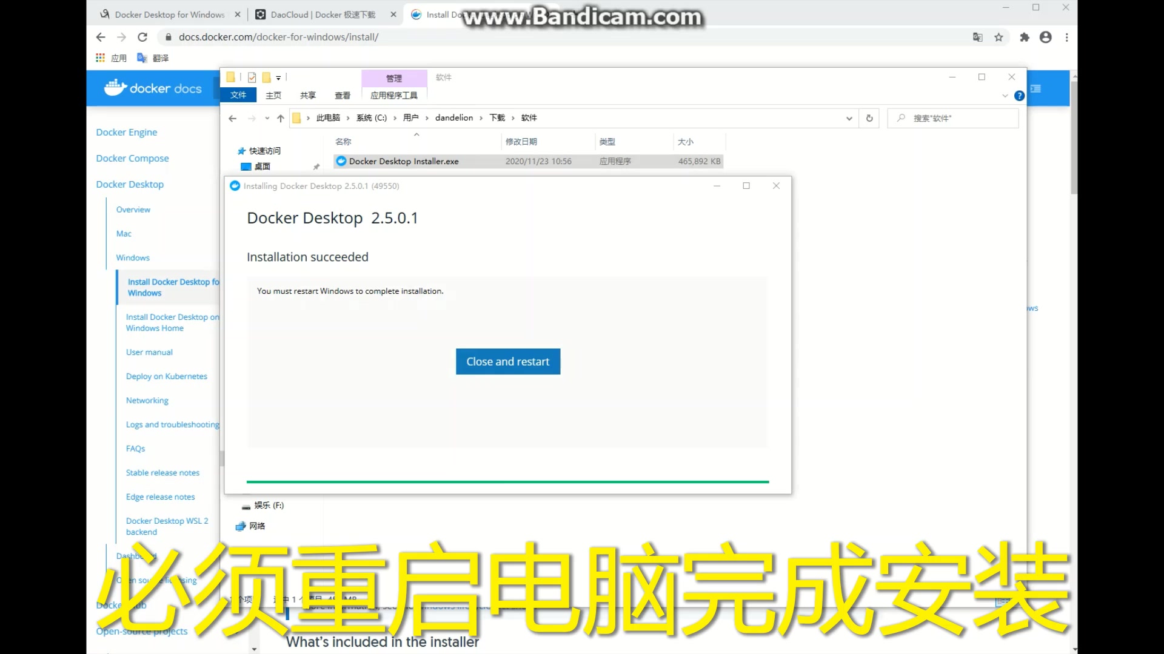
Task: Click Chrome's forward arrow
Action: tap(121, 37)
